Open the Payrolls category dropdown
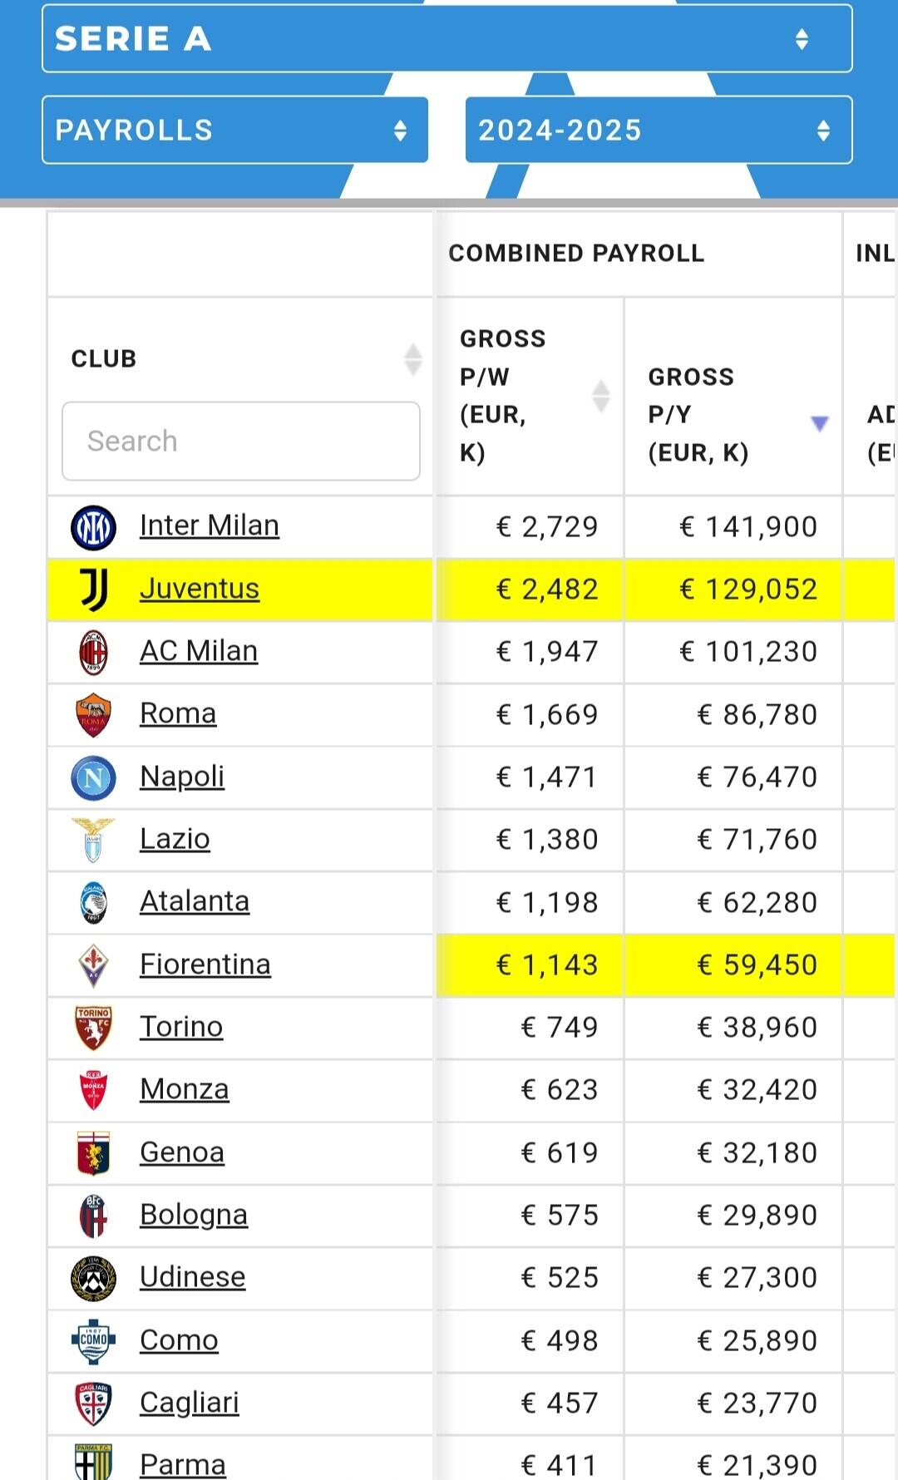This screenshot has height=1480, width=898. point(234,131)
